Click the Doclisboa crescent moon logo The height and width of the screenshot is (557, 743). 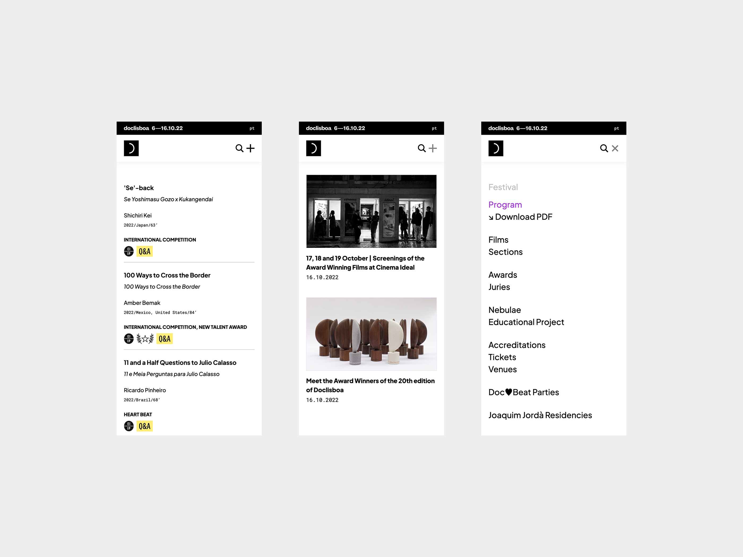(x=131, y=148)
